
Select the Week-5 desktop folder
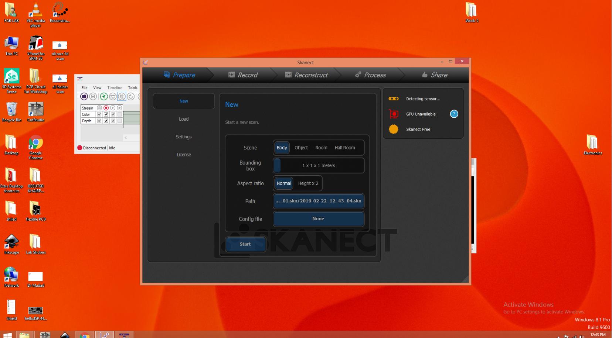click(x=472, y=13)
